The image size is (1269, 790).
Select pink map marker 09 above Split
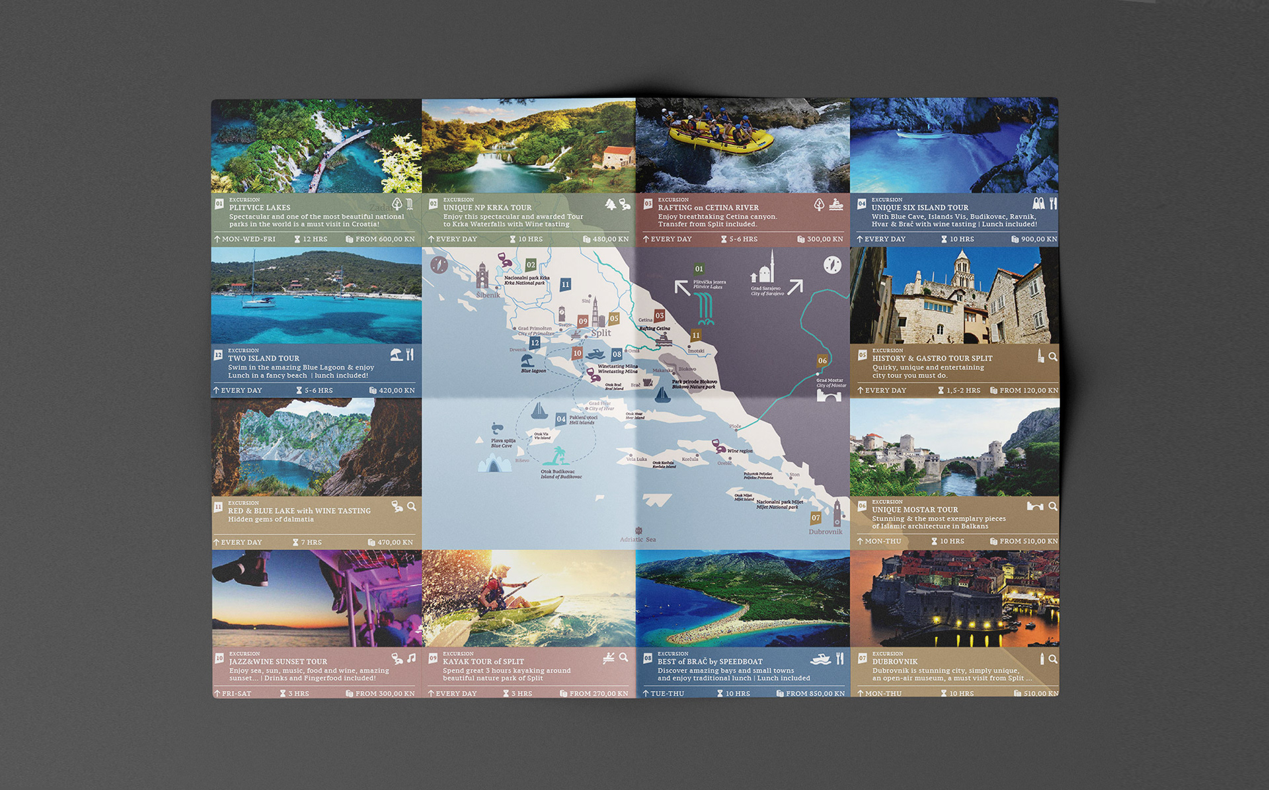click(x=583, y=321)
